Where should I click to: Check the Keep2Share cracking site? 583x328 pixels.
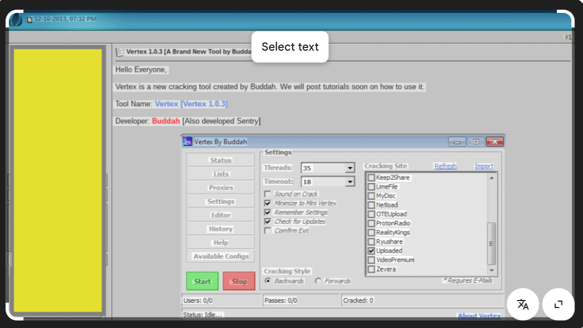(371, 177)
